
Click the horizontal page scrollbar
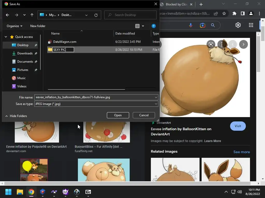[127, 183]
